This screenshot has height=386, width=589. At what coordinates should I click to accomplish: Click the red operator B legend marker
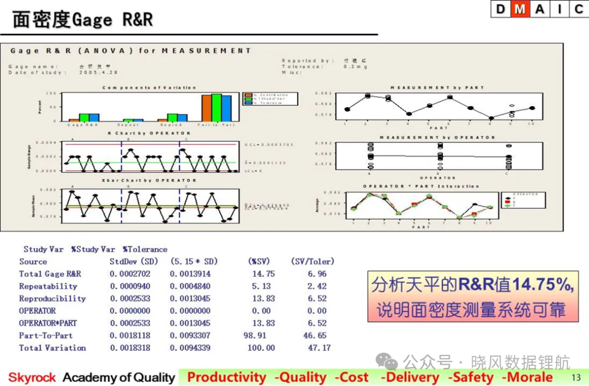(x=508, y=202)
